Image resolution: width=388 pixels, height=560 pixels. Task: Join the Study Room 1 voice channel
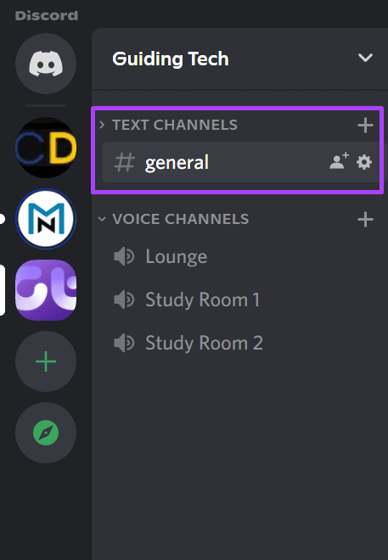(x=241, y=300)
